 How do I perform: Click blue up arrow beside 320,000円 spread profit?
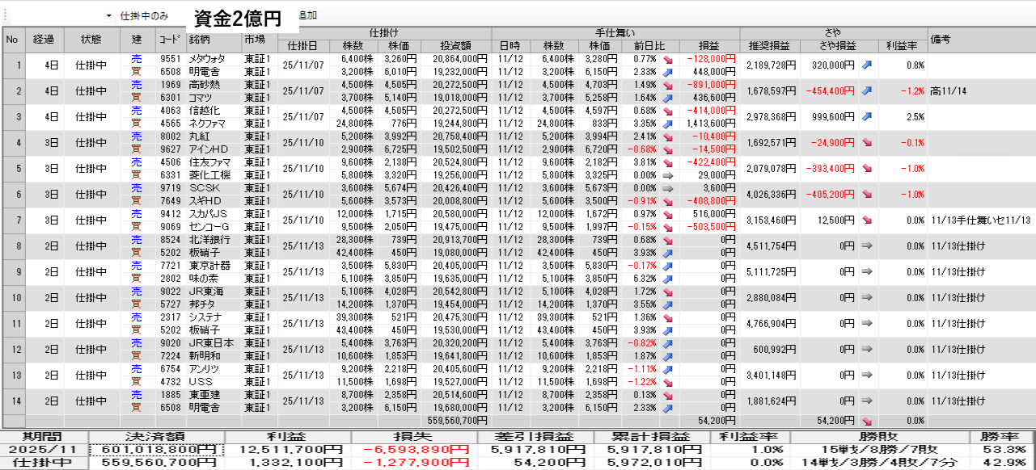(867, 65)
